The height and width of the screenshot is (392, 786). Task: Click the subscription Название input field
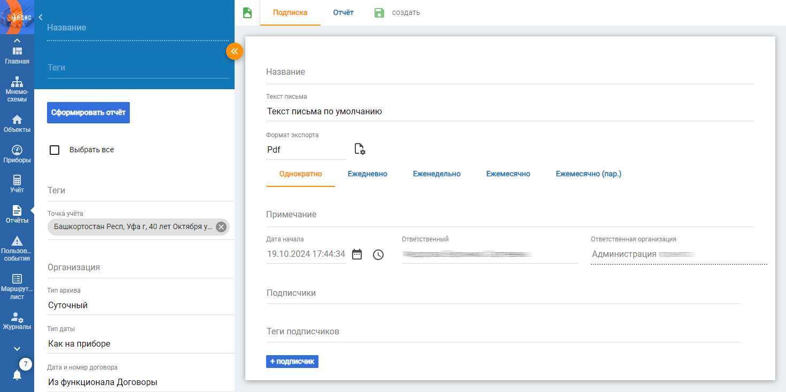510,72
